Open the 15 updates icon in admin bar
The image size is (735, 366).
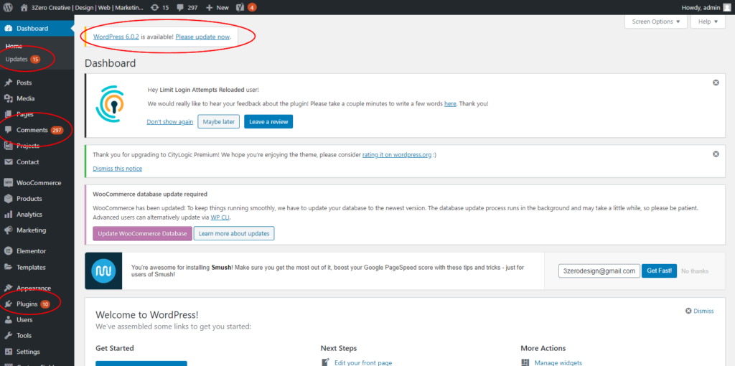click(159, 7)
